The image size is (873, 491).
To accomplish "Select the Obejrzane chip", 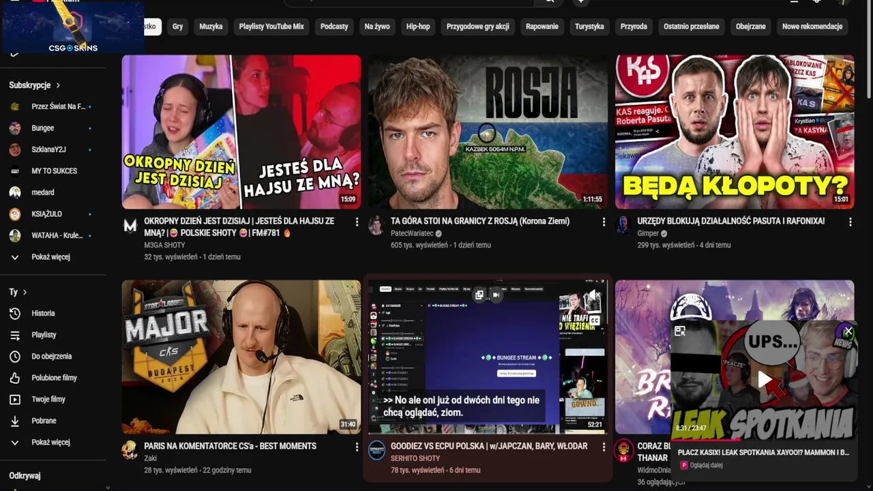I will click(x=751, y=27).
